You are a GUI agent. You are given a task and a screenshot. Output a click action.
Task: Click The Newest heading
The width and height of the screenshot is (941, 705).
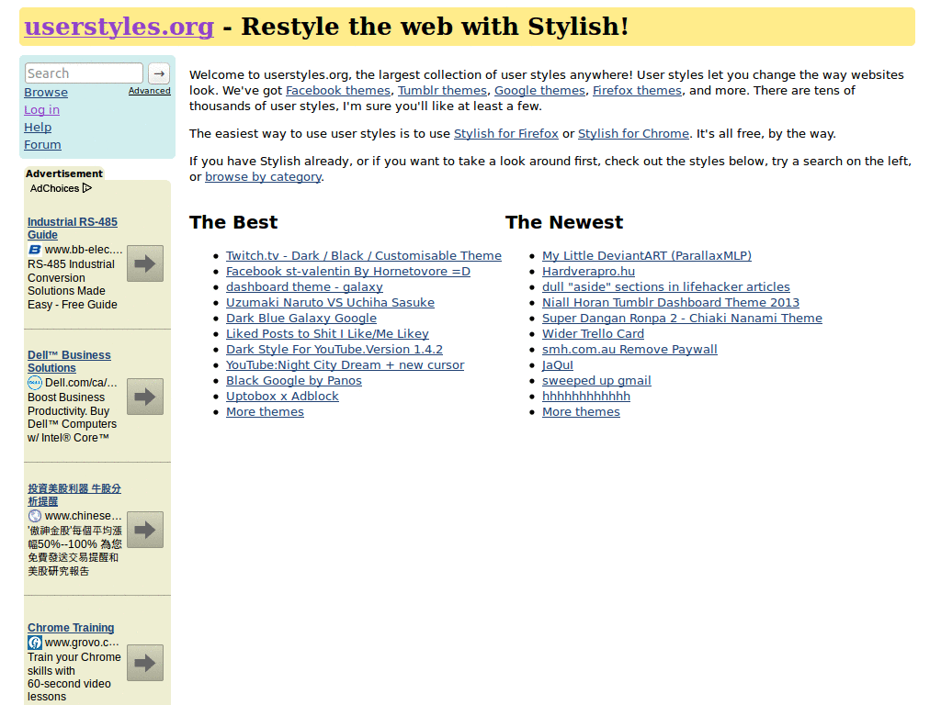564,222
